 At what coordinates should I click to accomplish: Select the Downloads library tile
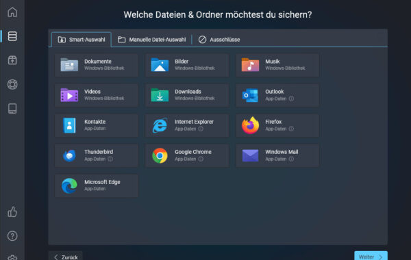[x=187, y=95]
